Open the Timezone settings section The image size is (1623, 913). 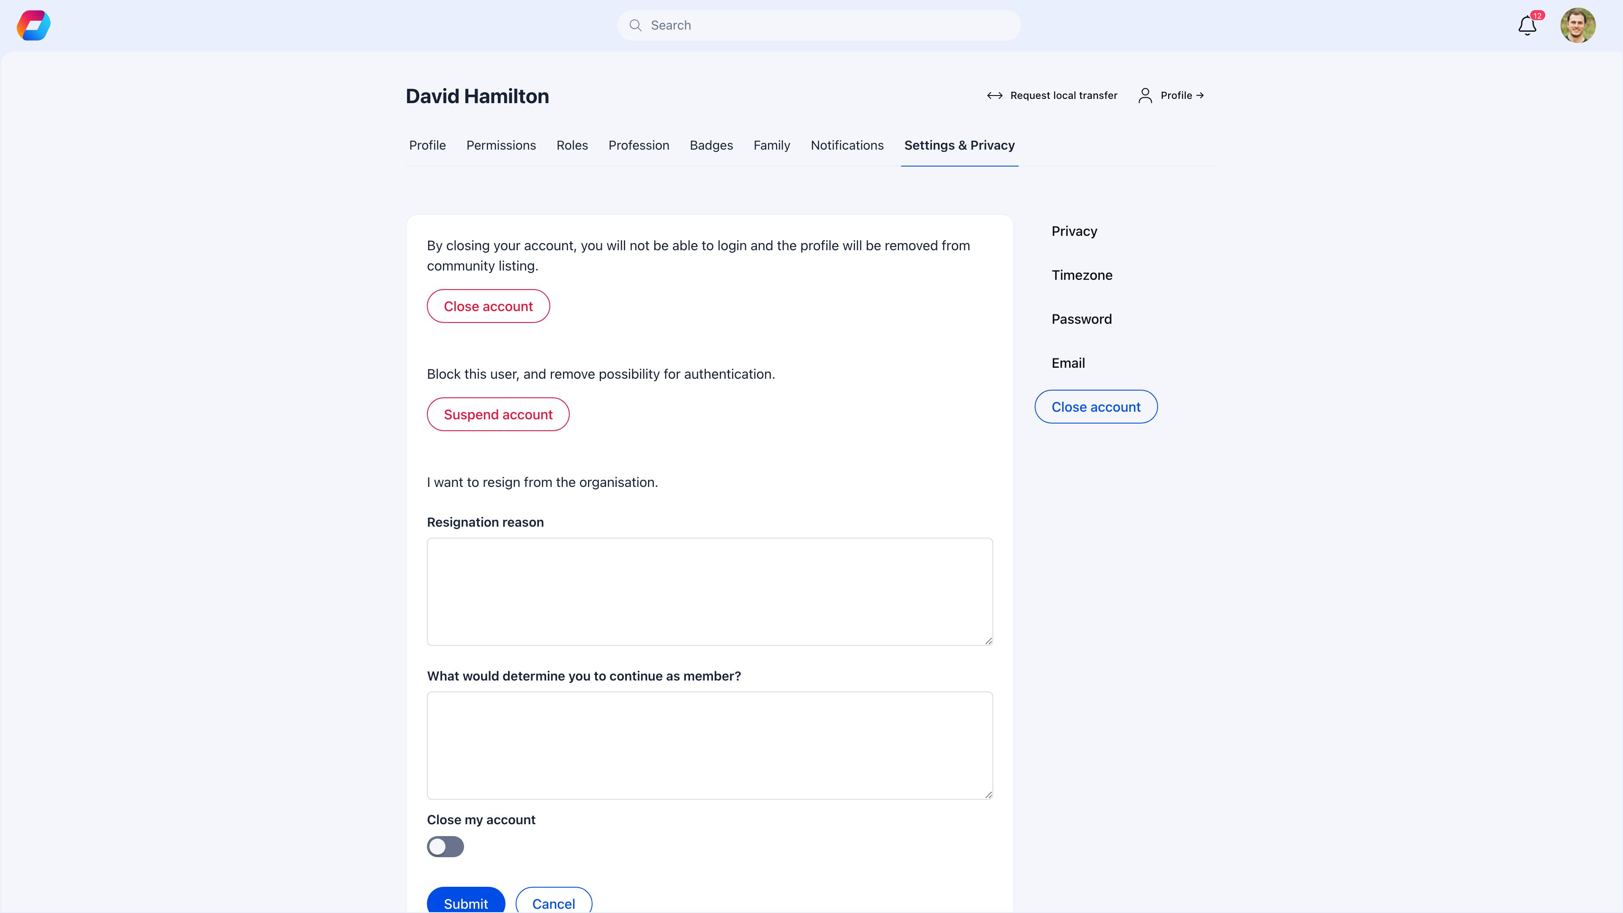pos(1081,275)
